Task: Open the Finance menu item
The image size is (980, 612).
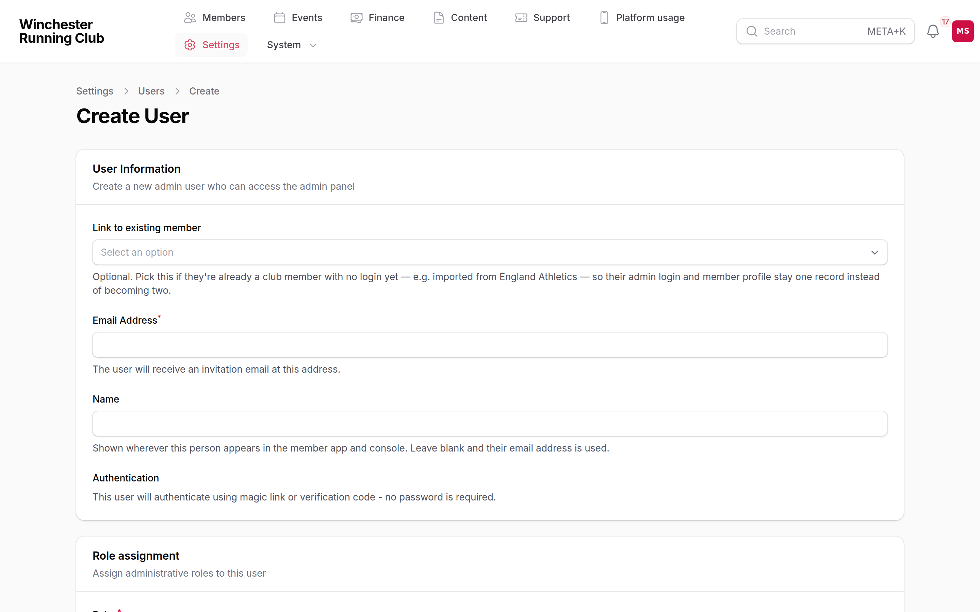Action: [x=377, y=18]
